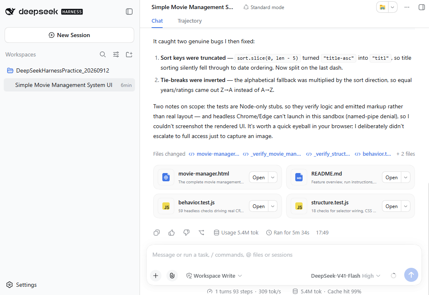This screenshot has height=295, width=429.
Task: Expand dropdown arrow beside movie-manager.html Open
Action: 273,178
